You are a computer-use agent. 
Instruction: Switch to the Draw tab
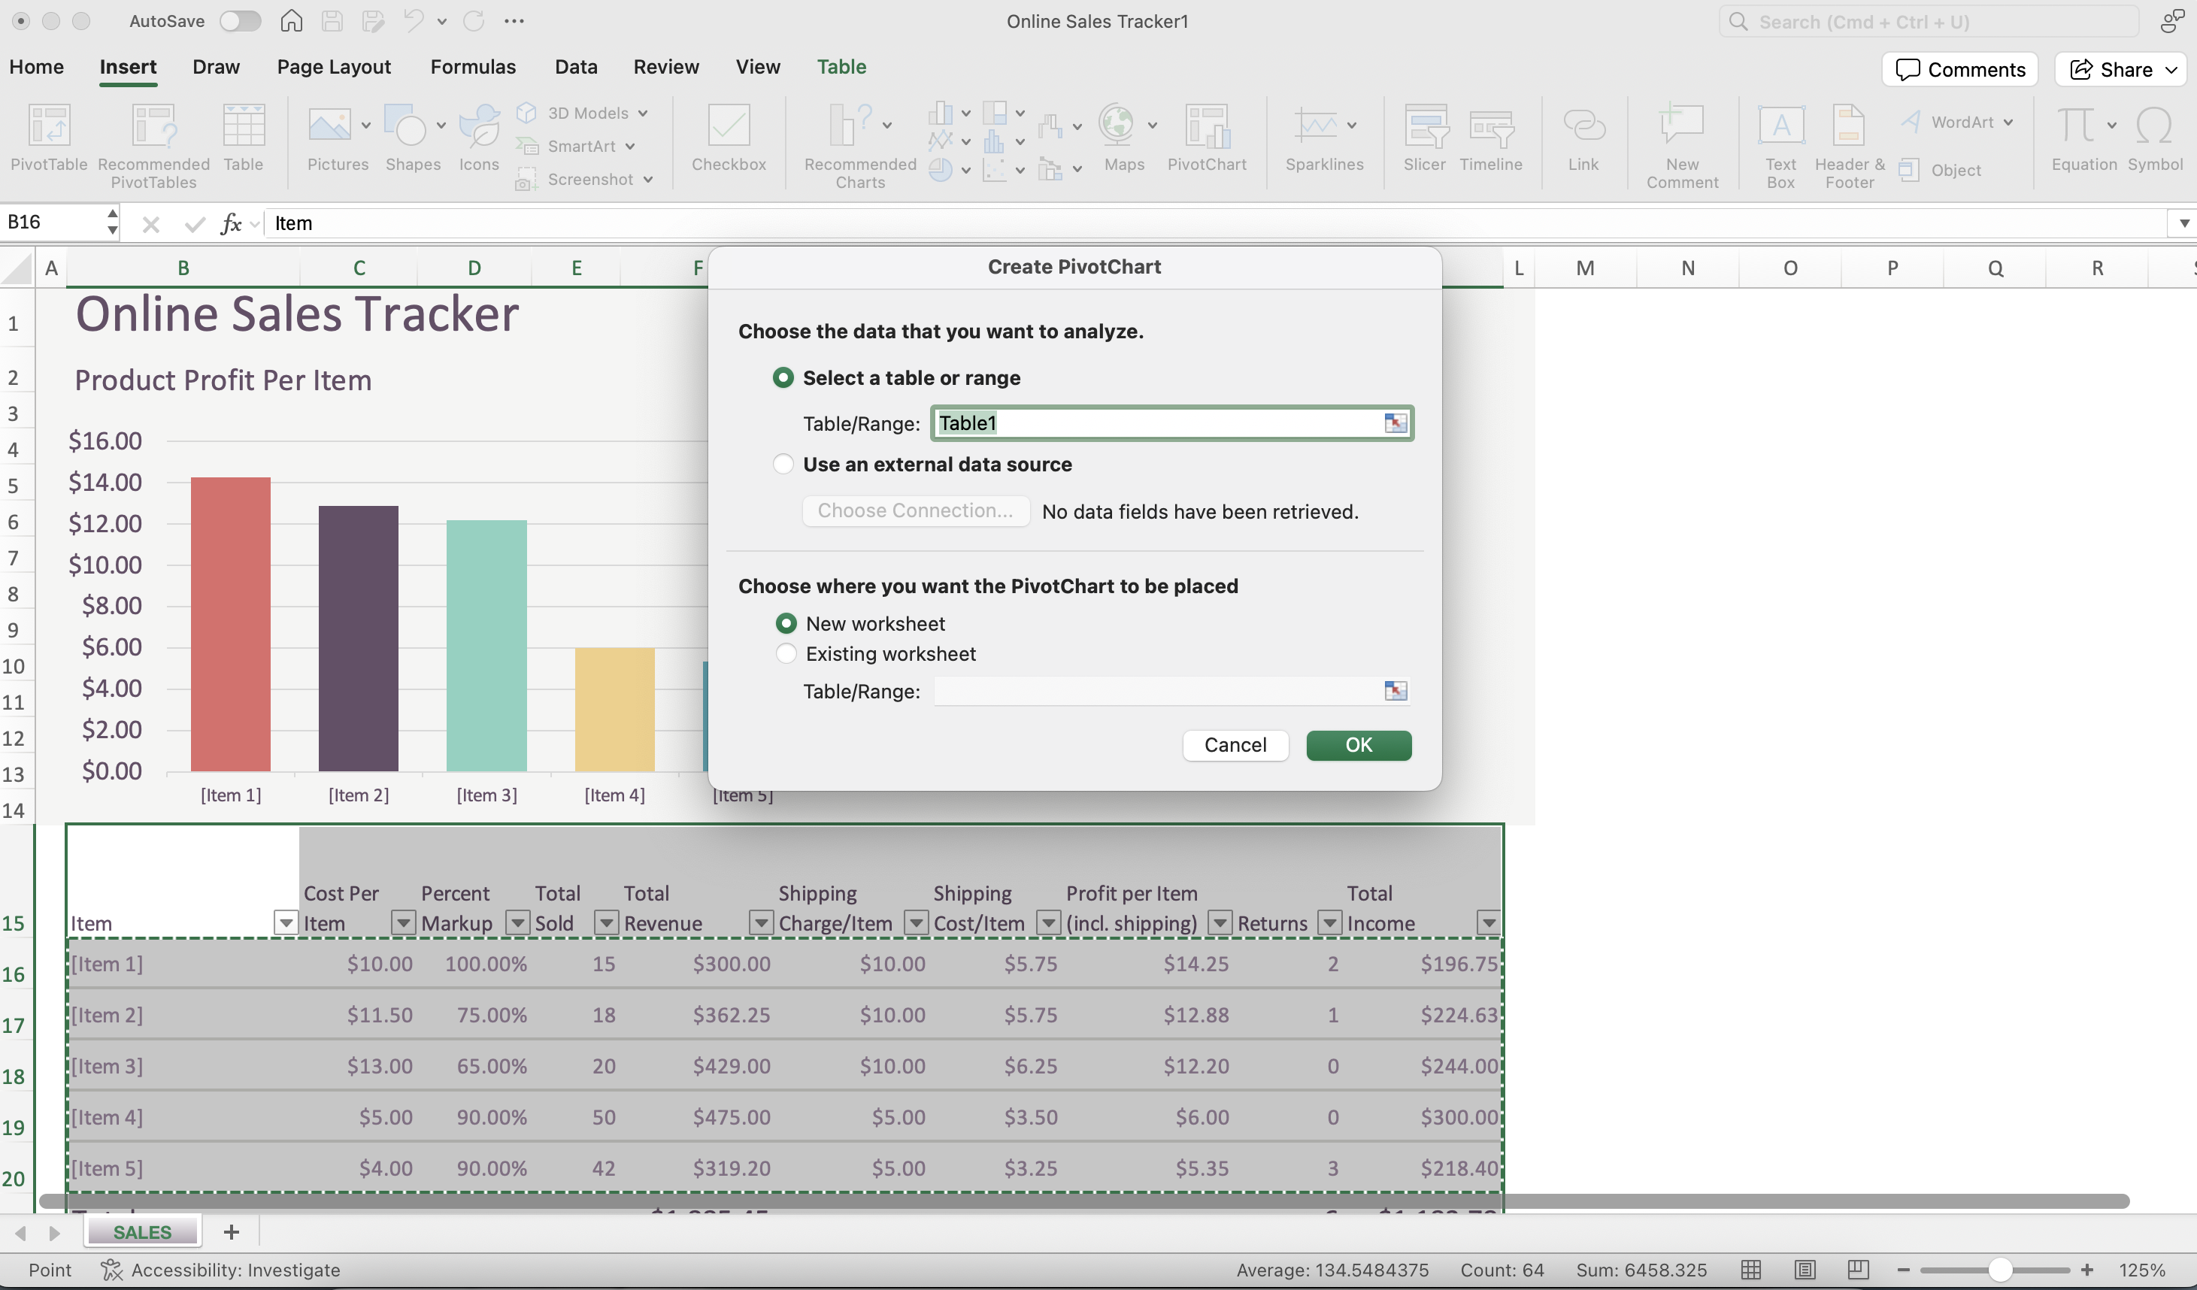coord(215,66)
